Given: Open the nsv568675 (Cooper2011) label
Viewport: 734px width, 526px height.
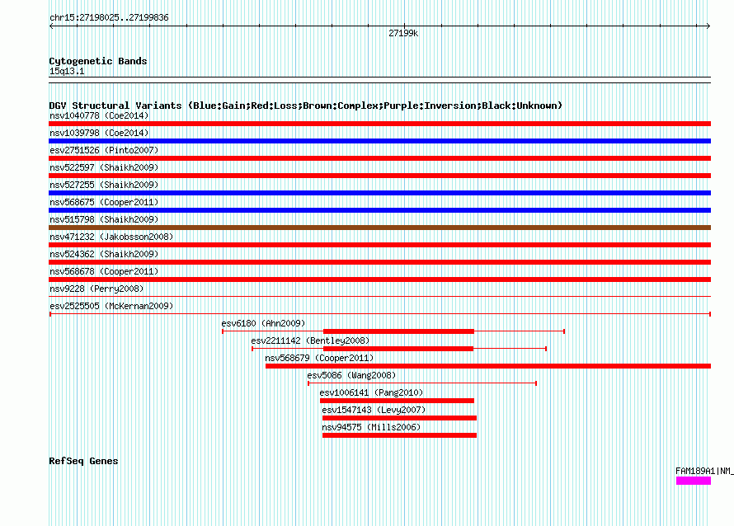Looking at the screenshot, I should [x=104, y=202].
